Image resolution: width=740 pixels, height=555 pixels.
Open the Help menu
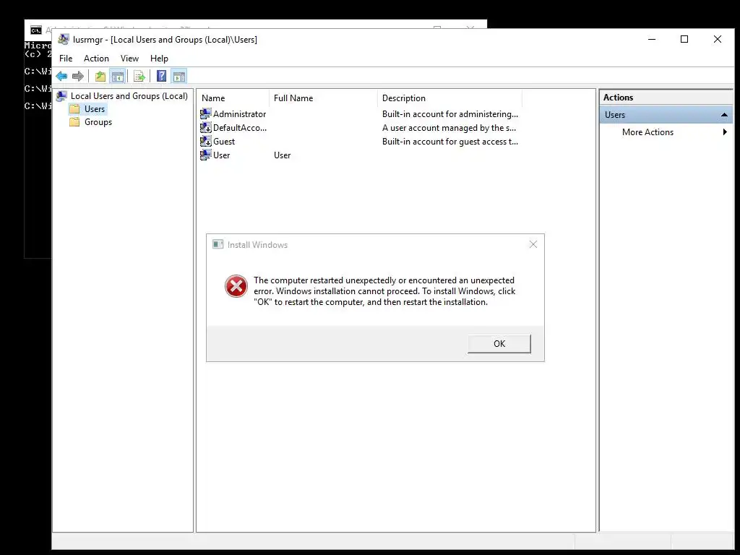(x=159, y=59)
